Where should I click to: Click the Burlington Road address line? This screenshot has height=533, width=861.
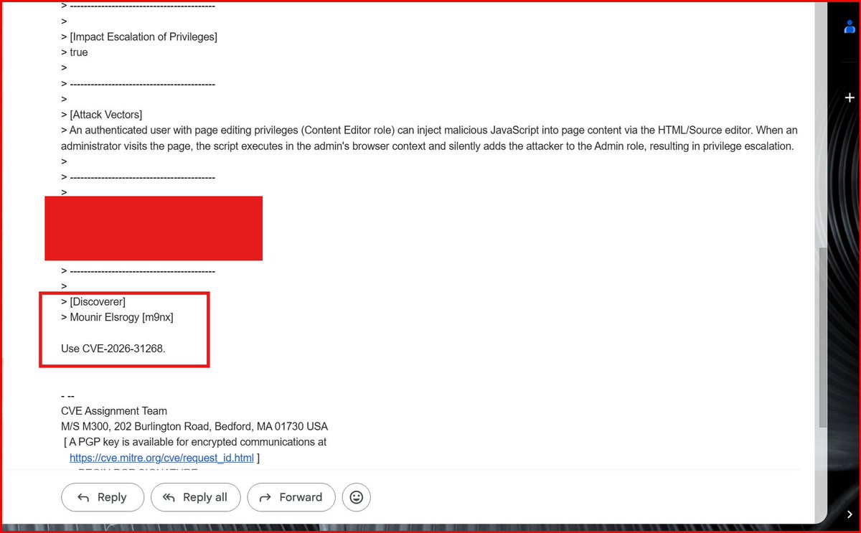click(194, 427)
